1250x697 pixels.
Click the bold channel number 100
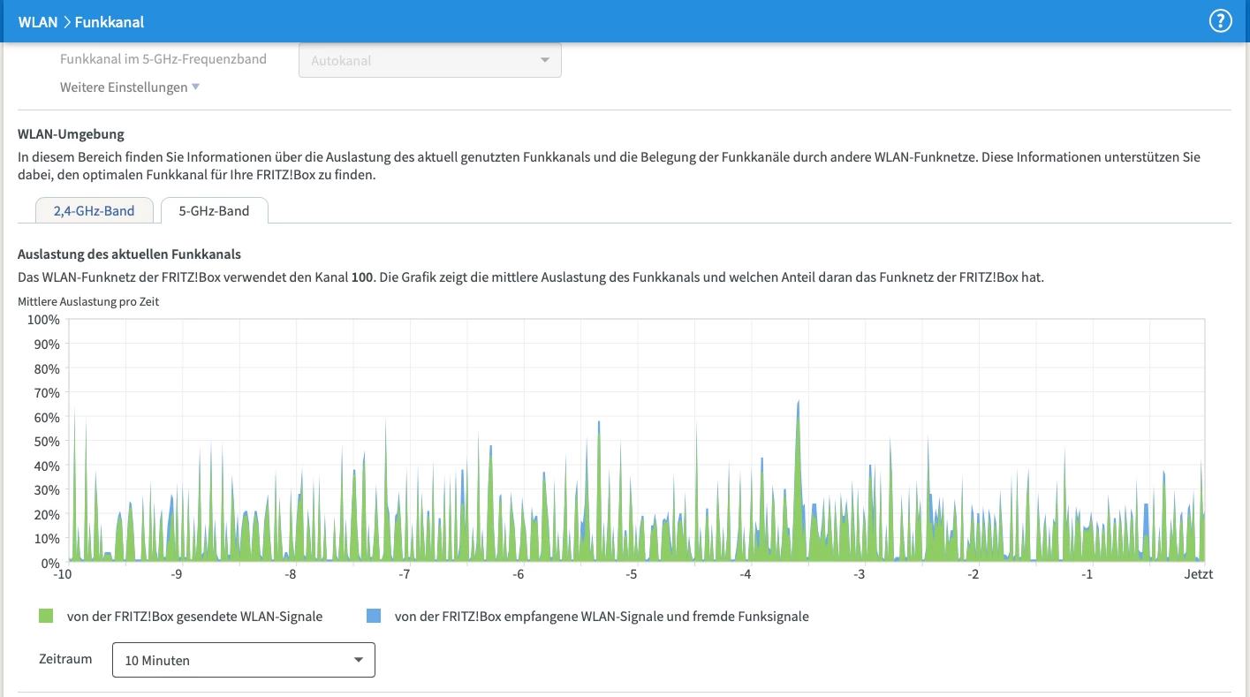tap(362, 277)
